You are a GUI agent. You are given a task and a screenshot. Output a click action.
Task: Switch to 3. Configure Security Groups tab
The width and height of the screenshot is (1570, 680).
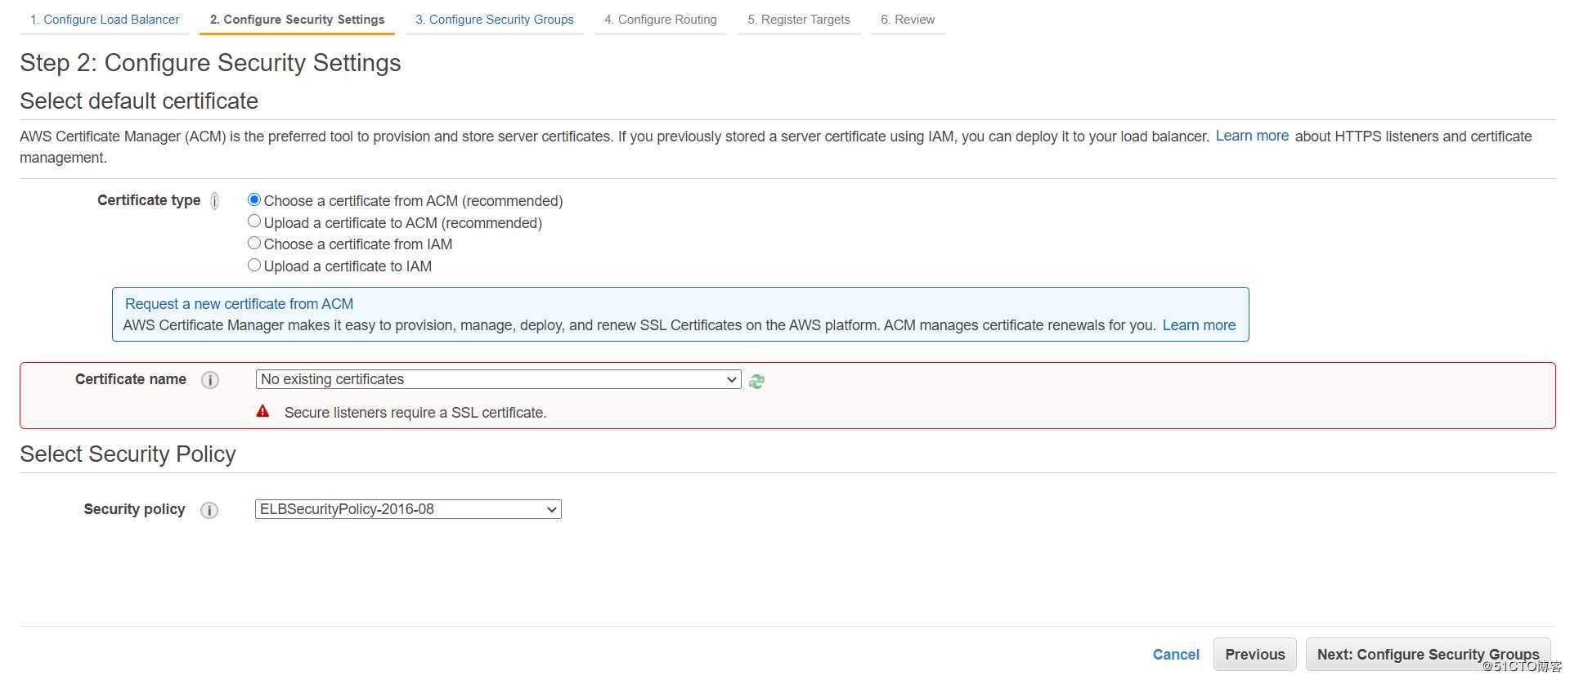[495, 20]
